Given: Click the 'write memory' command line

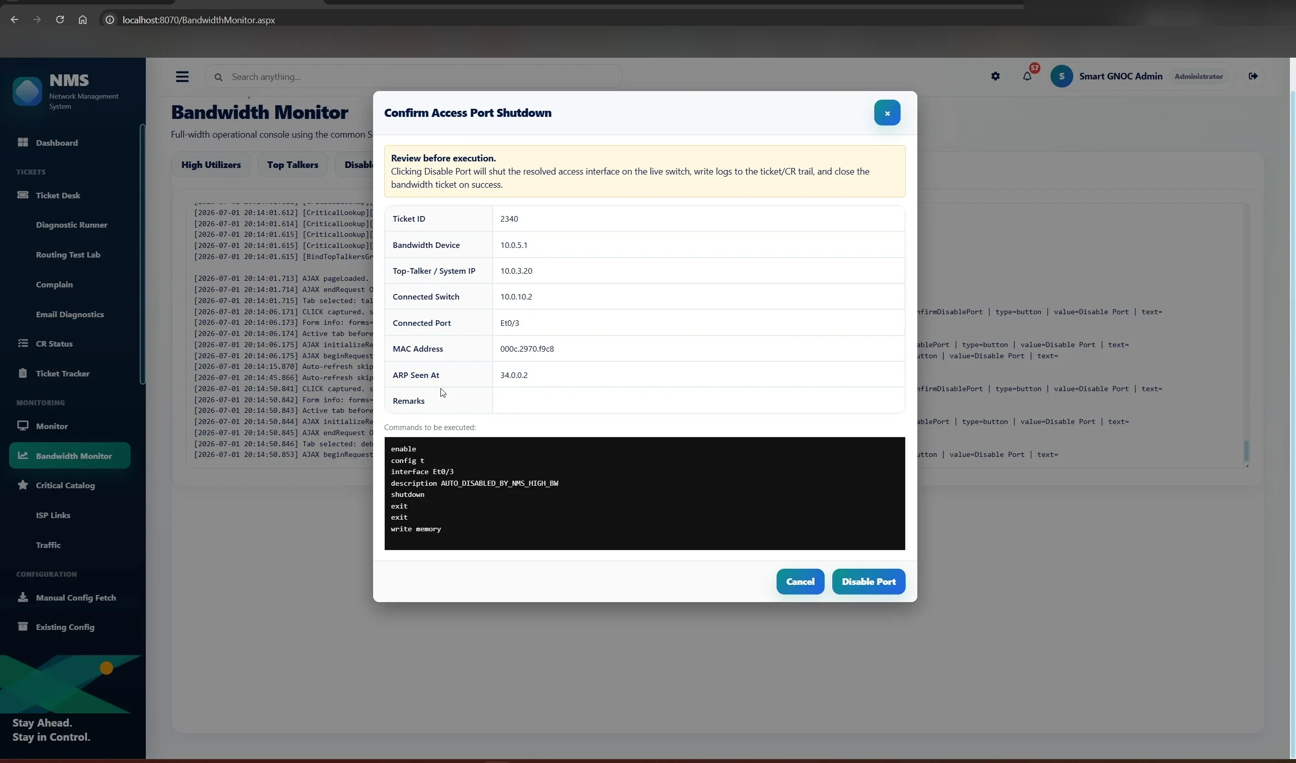Looking at the screenshot, I should [x=416, y=529].
